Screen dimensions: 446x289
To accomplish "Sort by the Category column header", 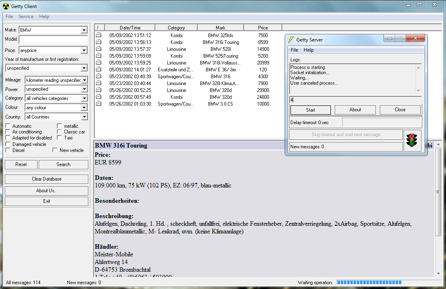I will point(176,27).
